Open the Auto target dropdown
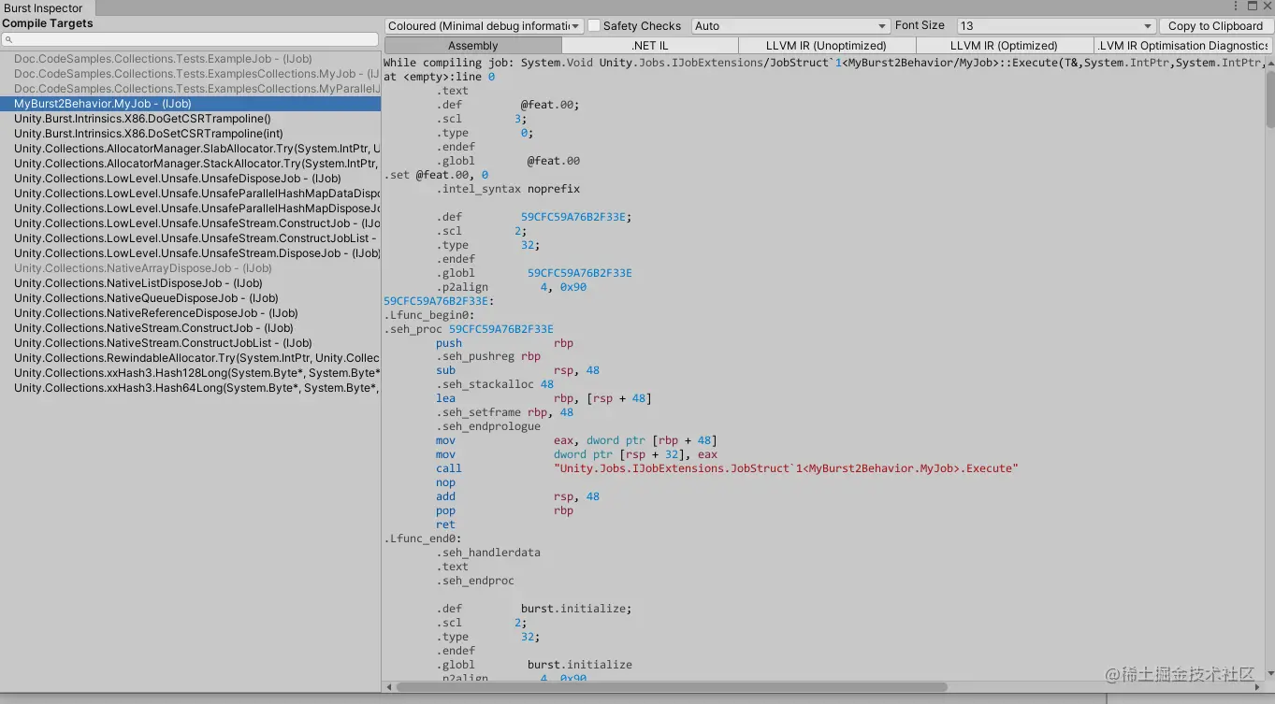 point(791,26)
